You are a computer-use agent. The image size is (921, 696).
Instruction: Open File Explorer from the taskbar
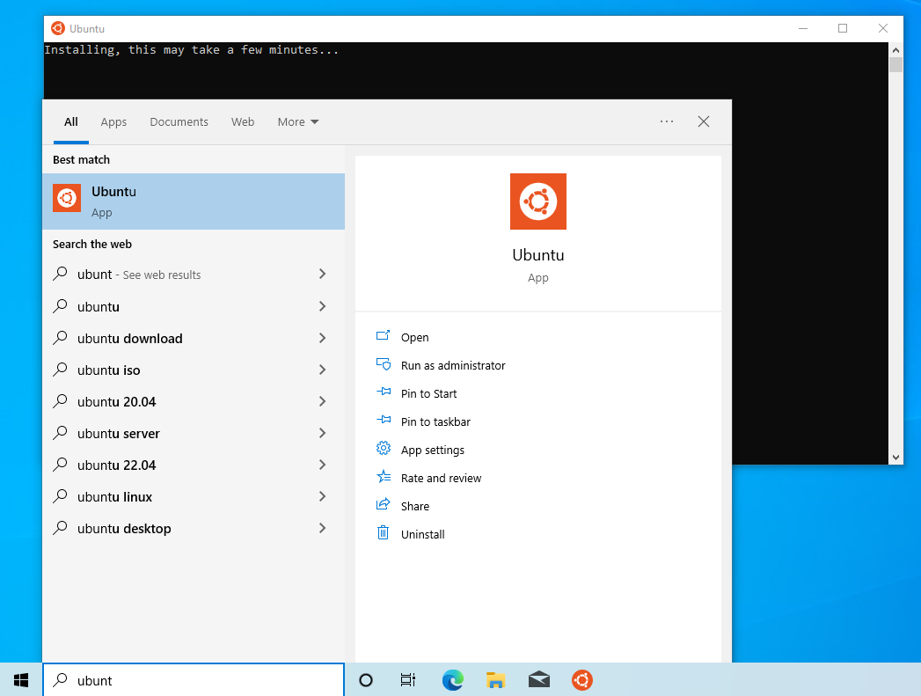[495, 679]
